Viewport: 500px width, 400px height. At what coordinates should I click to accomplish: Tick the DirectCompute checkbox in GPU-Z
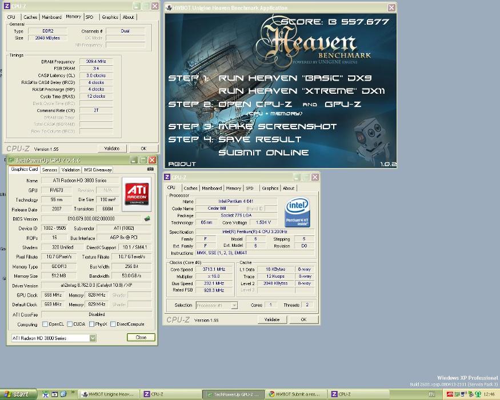click(113, 324)
